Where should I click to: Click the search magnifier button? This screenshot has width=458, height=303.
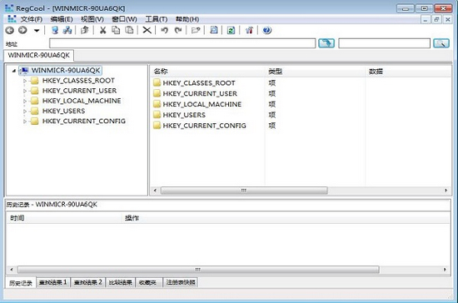(441, 43)
